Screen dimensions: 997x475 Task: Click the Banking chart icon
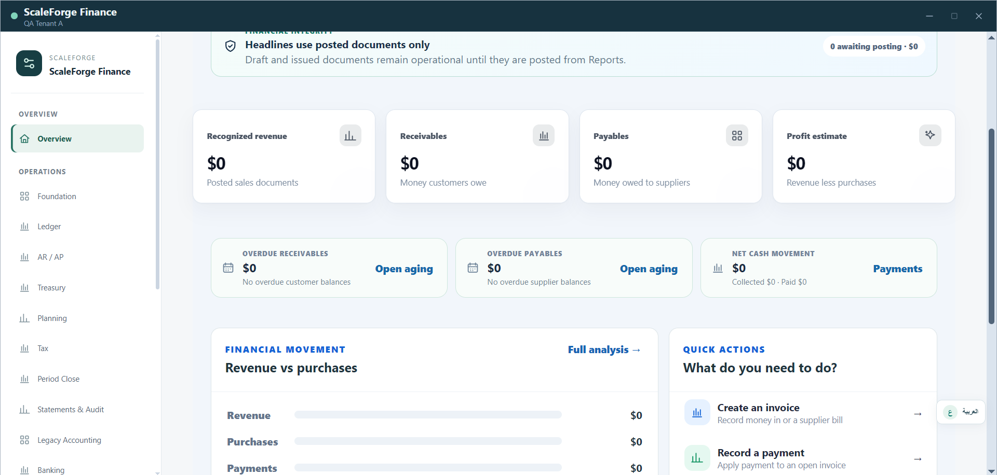click(24, 470)
